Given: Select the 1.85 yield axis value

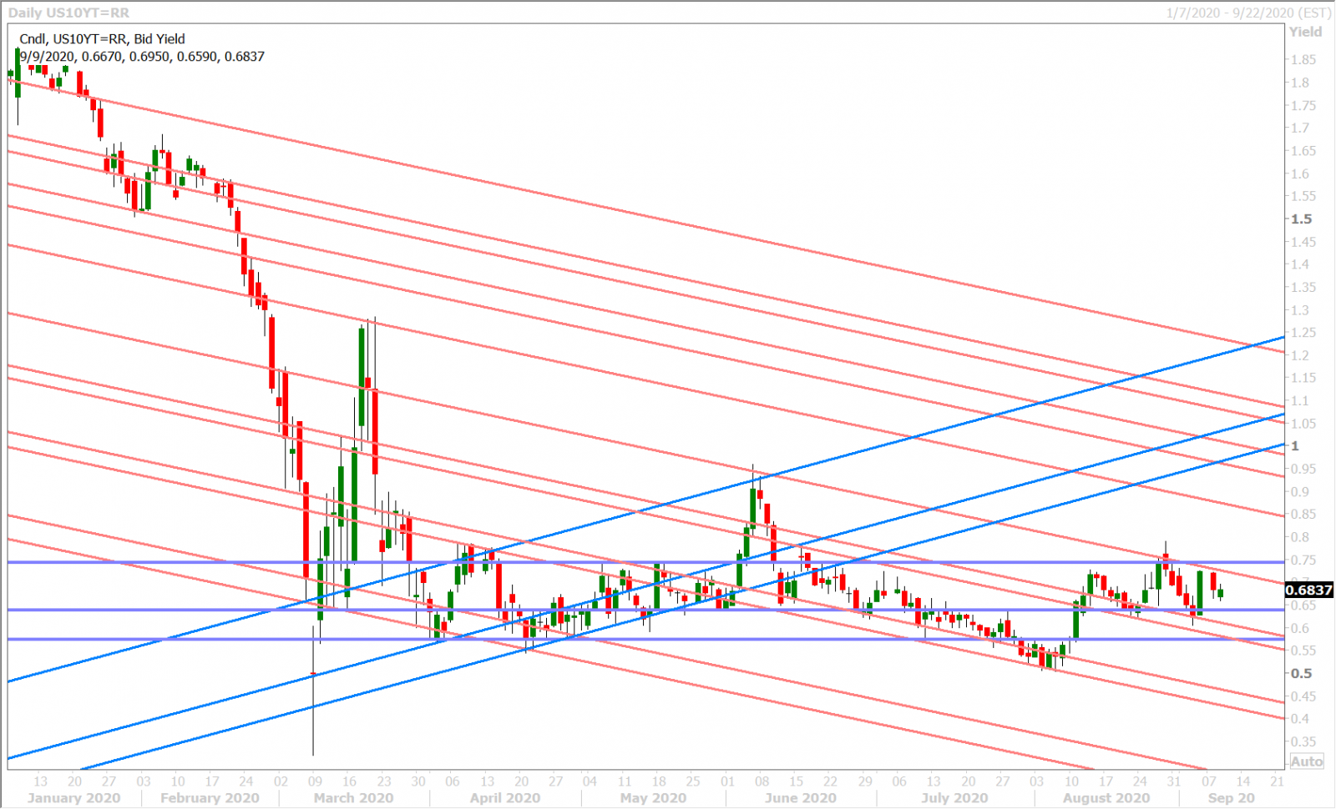Looking at the screenshot, I should (x=1303, y=60).
